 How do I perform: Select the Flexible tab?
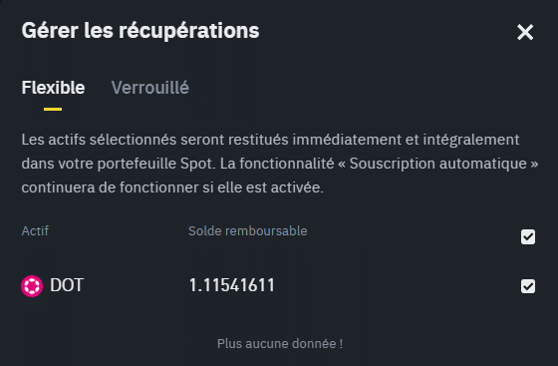(53, 88)
